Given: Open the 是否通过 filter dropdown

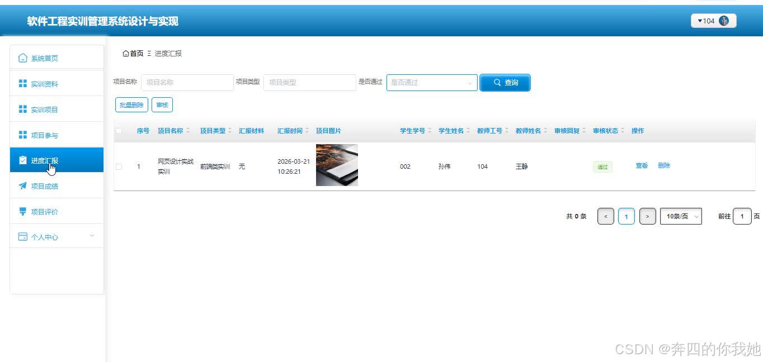Looking at the screenshot, I should (x=432, y=83).
